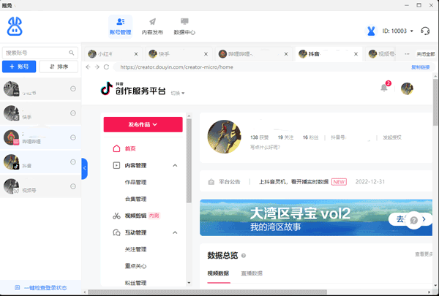The image size is (439, 296).
Task: Open the 数据中心 data center tab
Action: click(x=184, y=26)
